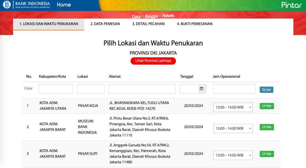
Task: Click the MUSEUM BANK INDONESIA location cell
Action: click(x=87, y=127)
